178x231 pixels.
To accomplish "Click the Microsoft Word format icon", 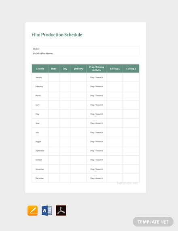I will point(47,210).
